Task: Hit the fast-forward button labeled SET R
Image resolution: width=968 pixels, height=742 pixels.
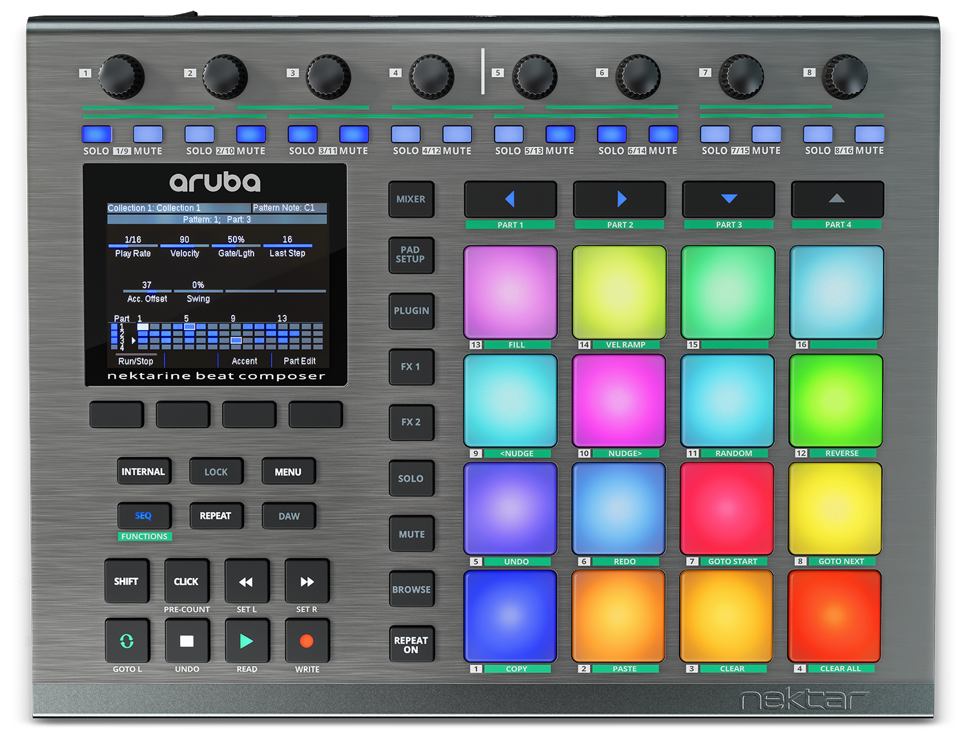Action: (307, 581)
